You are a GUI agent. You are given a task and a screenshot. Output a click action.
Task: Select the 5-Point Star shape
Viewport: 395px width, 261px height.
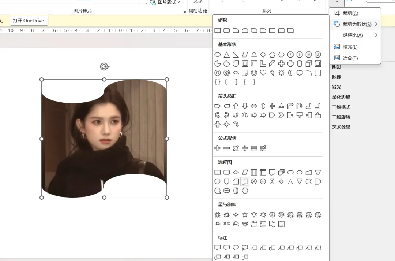coord(245,215)
